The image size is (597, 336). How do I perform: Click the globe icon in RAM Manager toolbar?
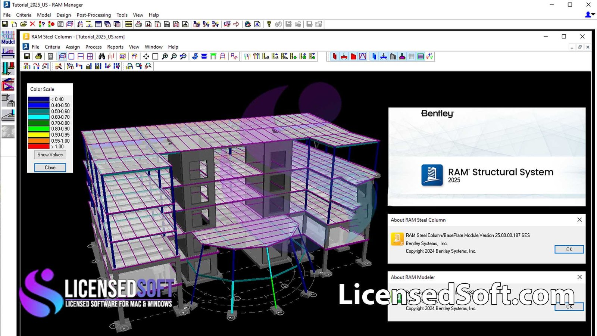pyautogui.click(x=248, y=24)
